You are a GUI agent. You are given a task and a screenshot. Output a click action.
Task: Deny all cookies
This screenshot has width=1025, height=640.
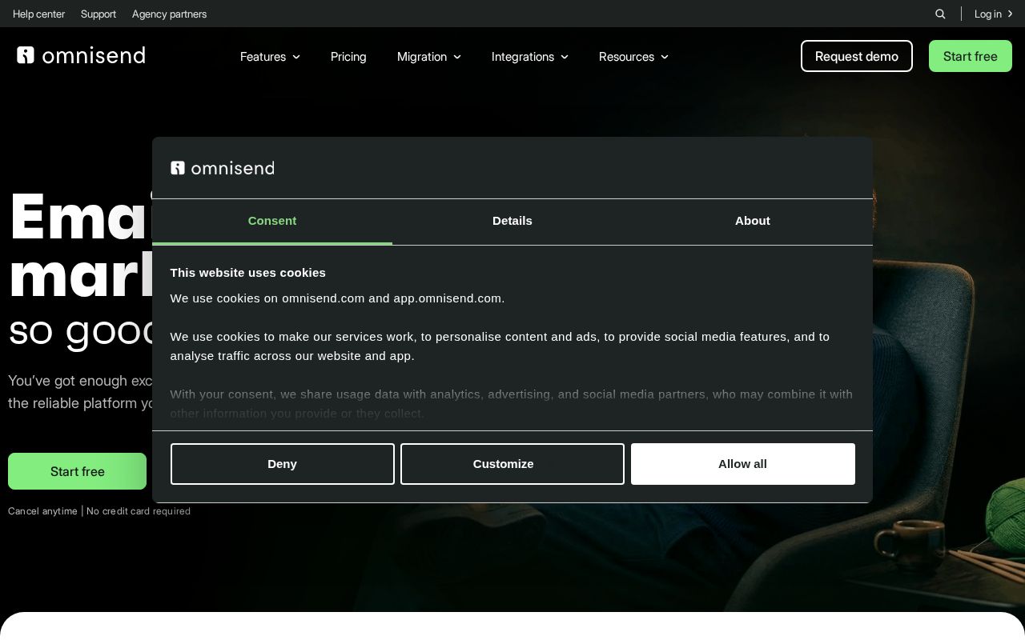point(282,464)
